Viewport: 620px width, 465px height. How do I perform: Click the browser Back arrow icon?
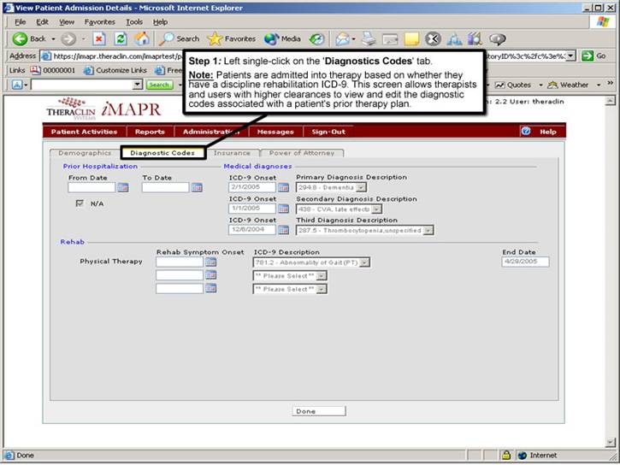point(20,38)
